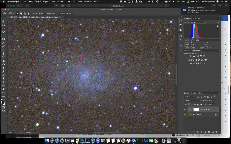Choose New Selection mode icon
This screenshot has width=231, height=144.
click(x=17, y=14)
